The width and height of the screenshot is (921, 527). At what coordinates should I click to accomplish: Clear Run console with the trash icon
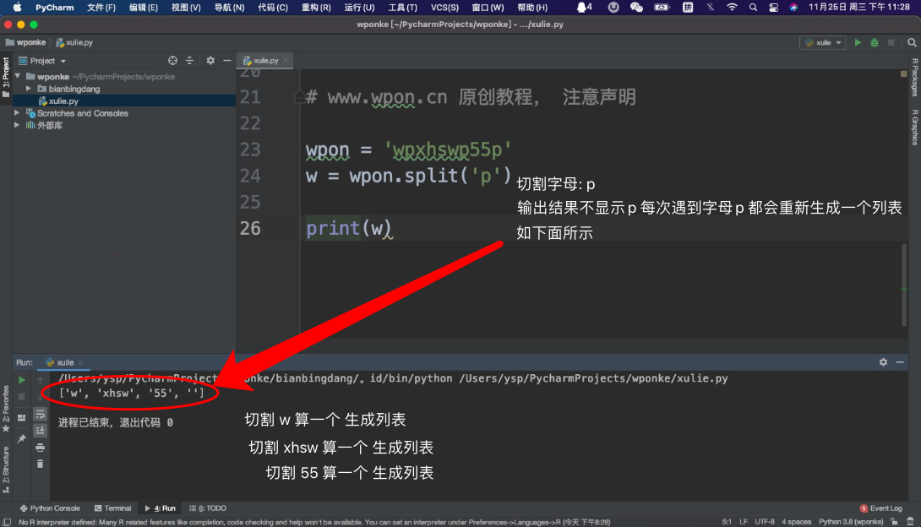pos(40,464)
